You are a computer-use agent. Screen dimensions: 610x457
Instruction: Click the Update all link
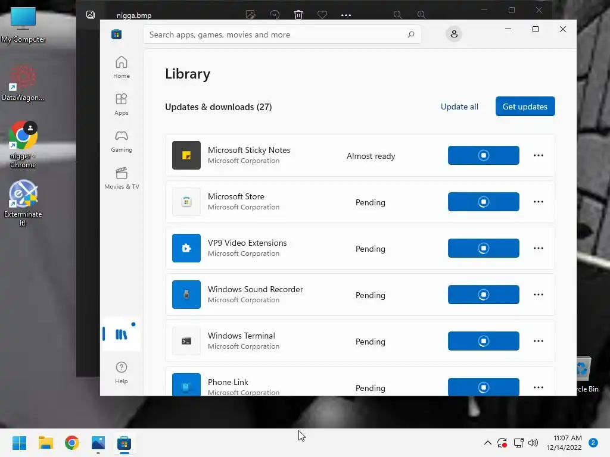point(459,107)
